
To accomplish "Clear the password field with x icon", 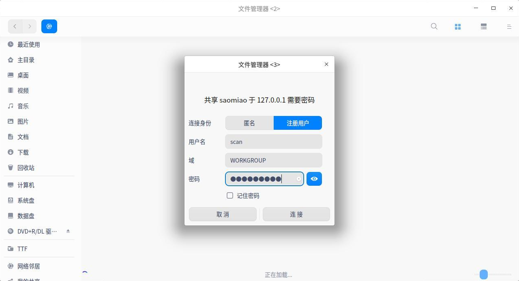I will (299, 179).
